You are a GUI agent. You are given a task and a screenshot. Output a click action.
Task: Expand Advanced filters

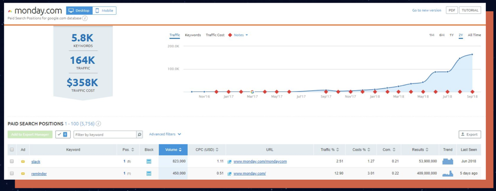coord(165,134)
